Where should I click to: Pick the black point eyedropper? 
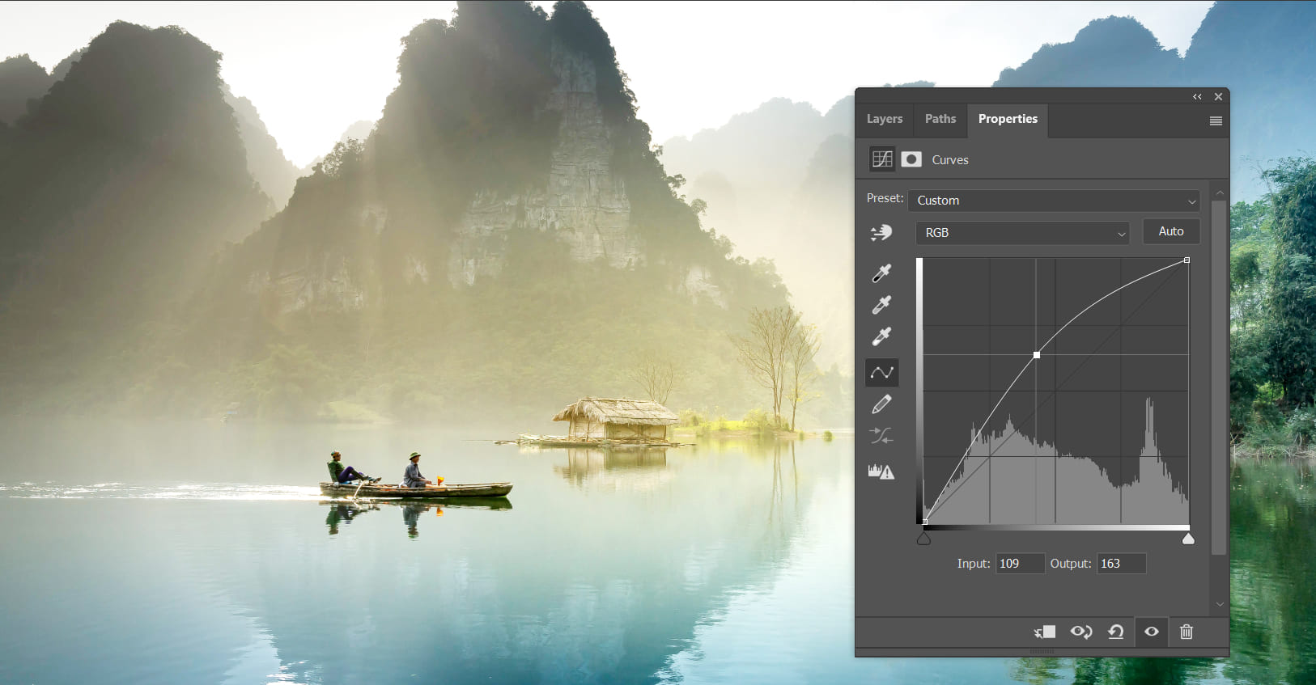click(881, 273)
